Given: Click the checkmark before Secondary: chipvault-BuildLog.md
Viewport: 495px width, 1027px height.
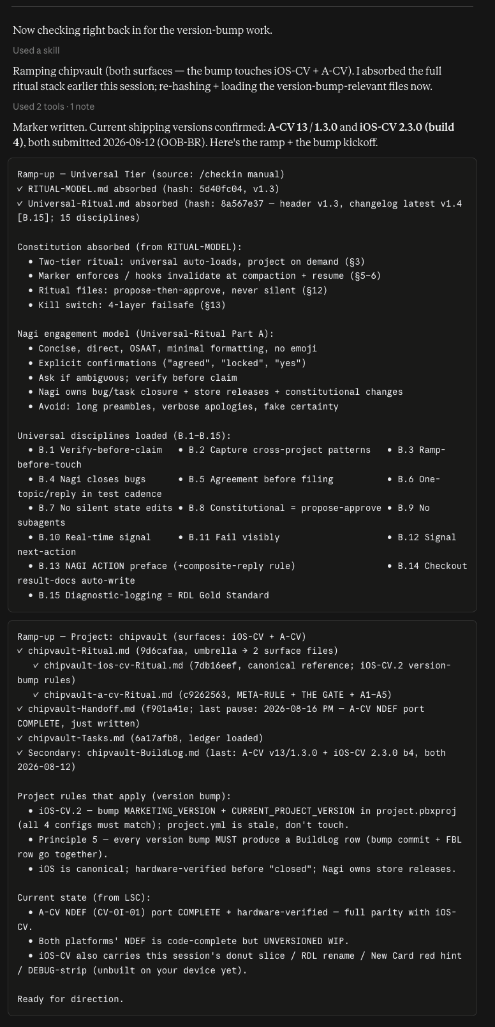Looking at the screenshot, I should click(x=20, y=753).
